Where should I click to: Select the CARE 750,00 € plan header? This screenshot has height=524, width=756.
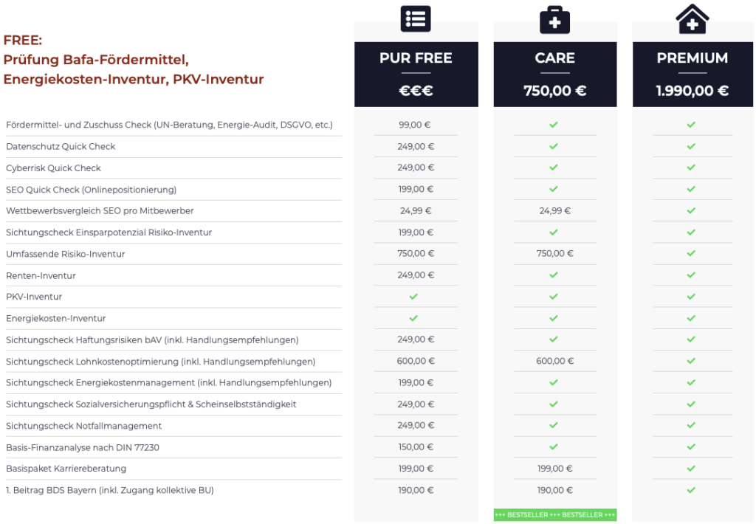554,74
